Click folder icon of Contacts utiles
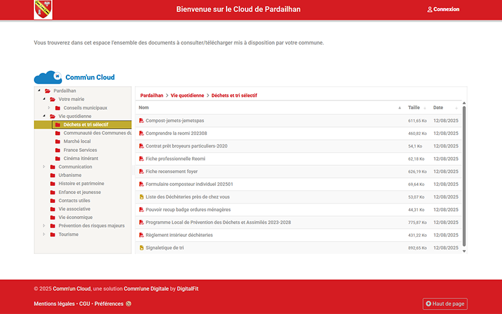 coord(53,200)
